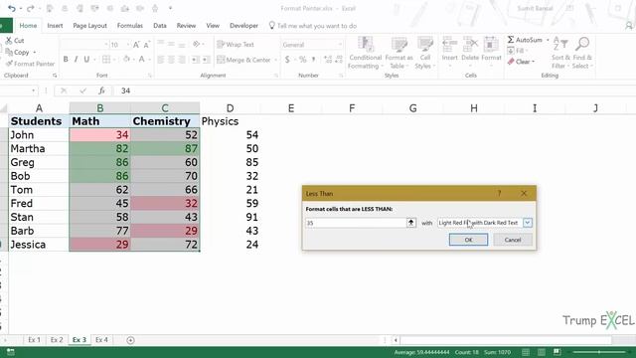Open the Clipboard pane launcher

click(55, 76)
